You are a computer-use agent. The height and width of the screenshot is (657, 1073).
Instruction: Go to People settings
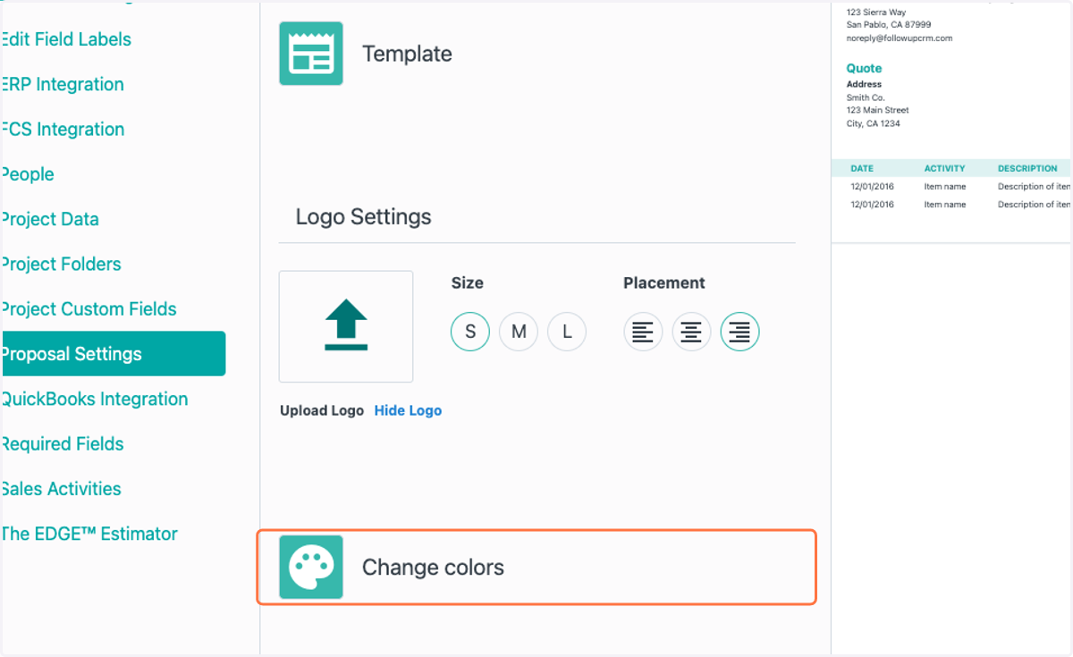tap(28, 174)
